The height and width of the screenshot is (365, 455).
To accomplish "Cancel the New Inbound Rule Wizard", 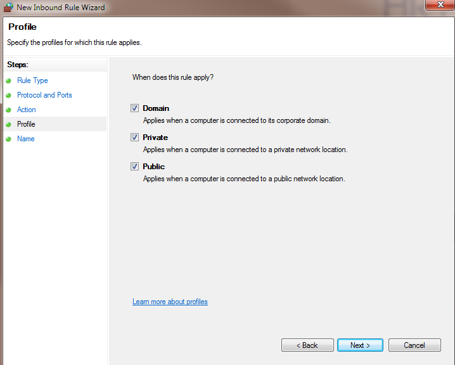I will tap(414, 345).
